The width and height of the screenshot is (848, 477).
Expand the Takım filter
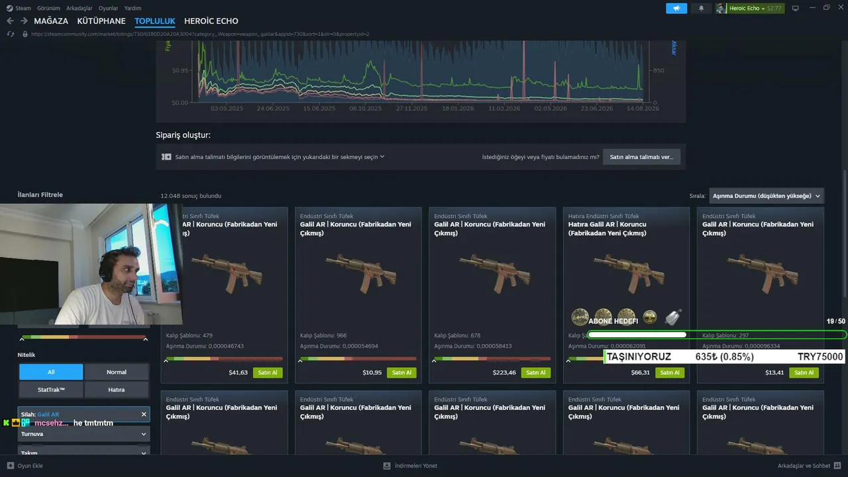pos(83,451)
